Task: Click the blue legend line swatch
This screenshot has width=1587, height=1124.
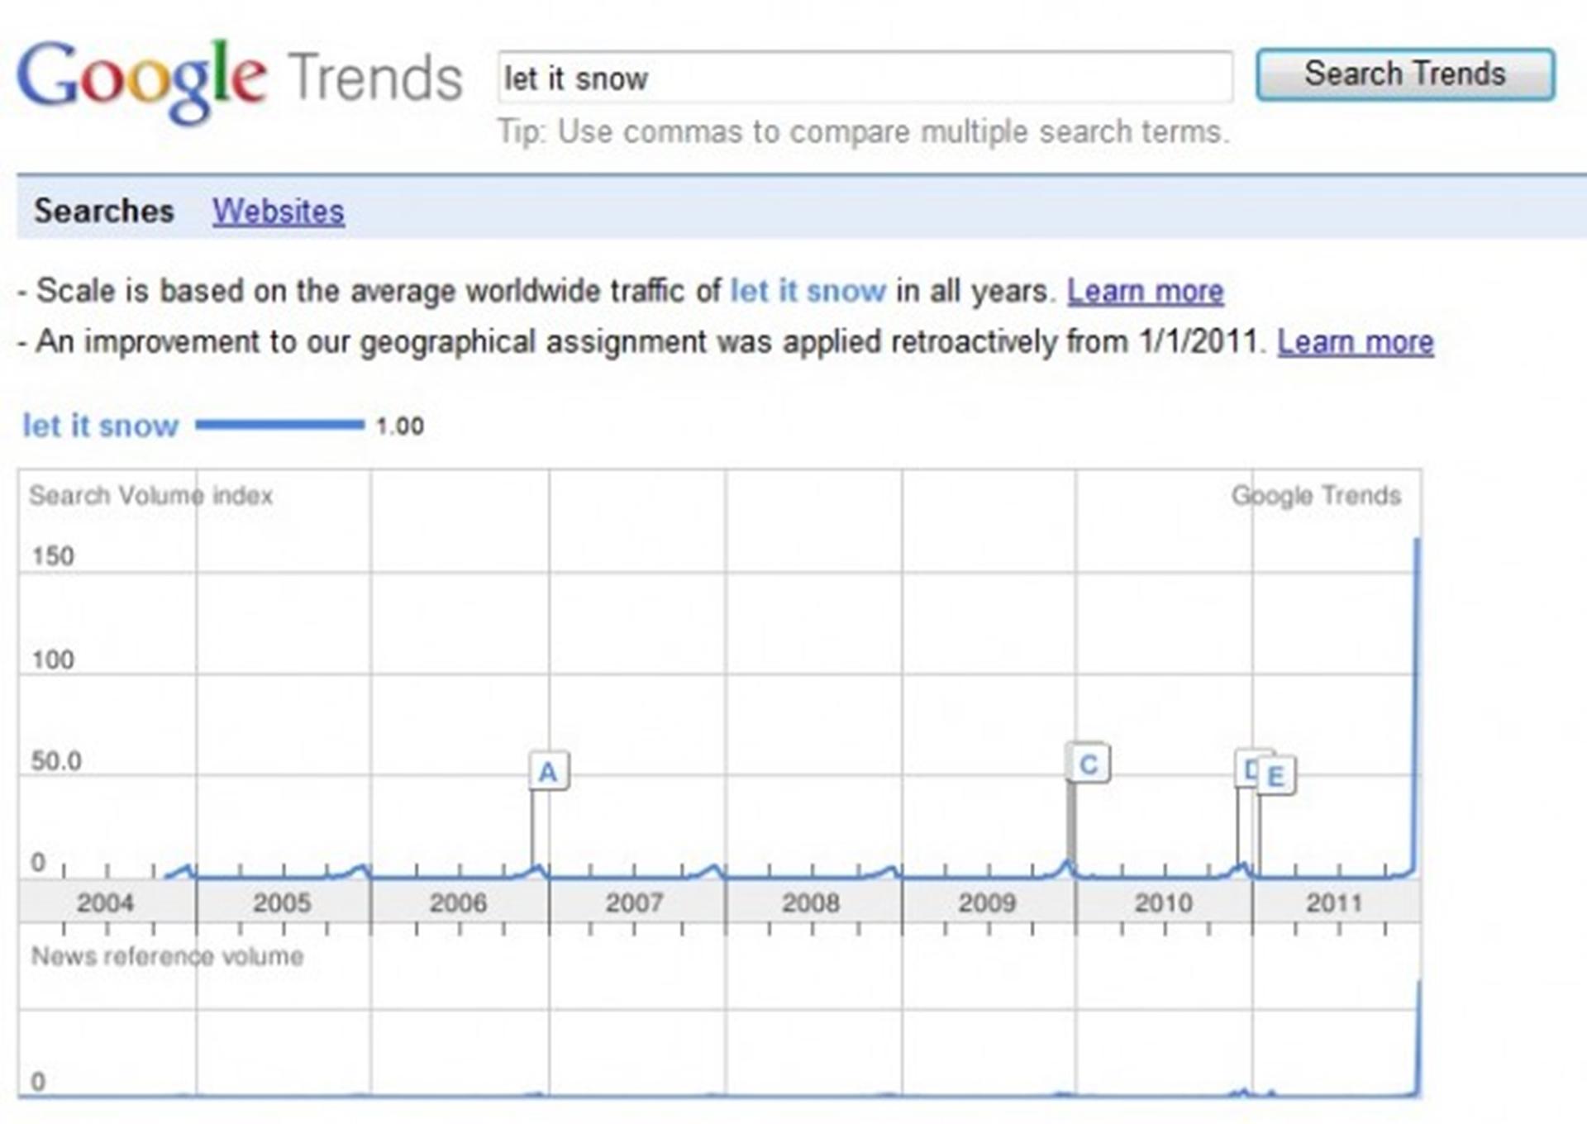Action: pyautogui.click(x=279, y=425)
